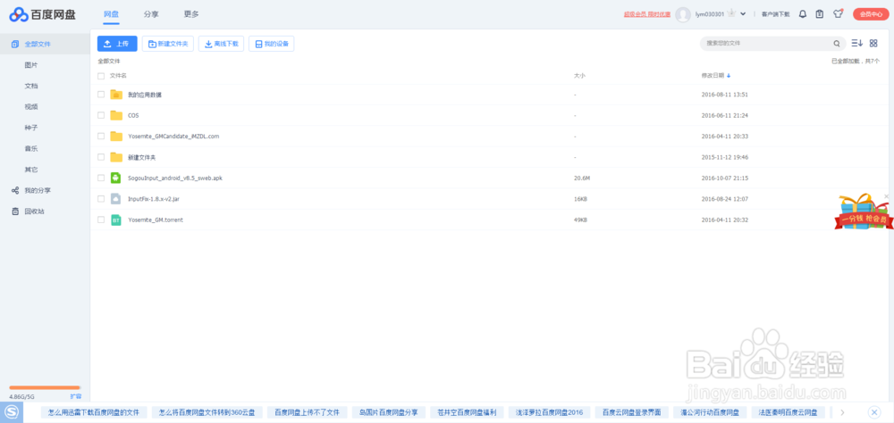Screen dimensions: 894x423
Task: Expand the user account dropdown arrow
Action: 743,14
